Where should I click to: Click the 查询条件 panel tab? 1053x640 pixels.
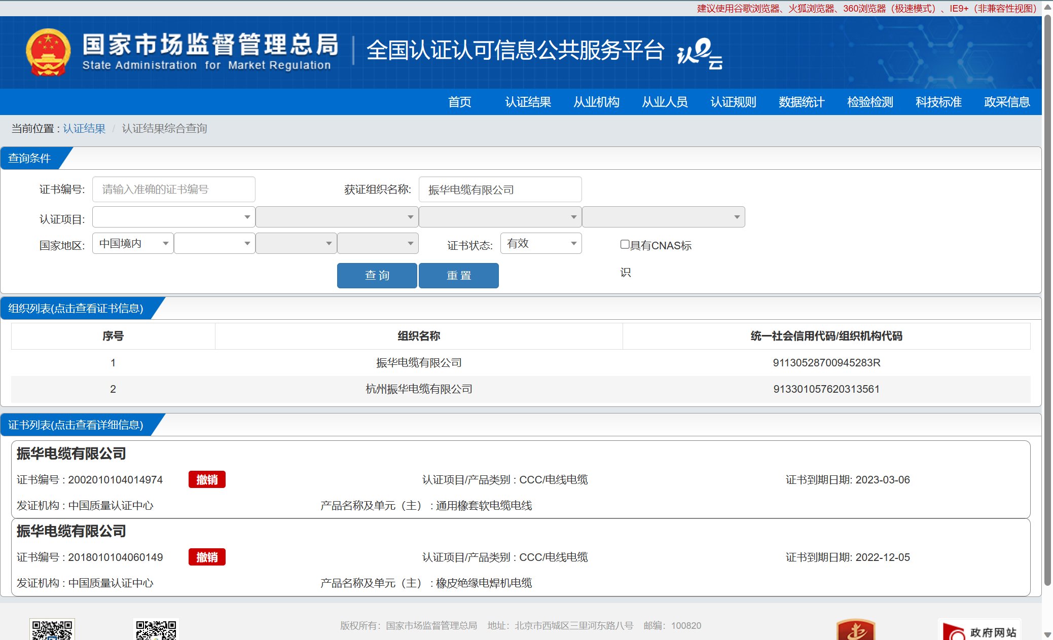point(35,158)
